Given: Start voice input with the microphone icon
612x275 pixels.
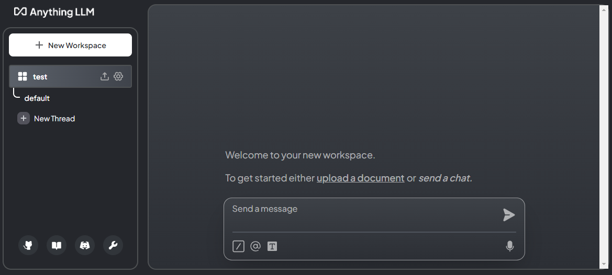Looking at the screenshot, I should click(x=510, y=246).
